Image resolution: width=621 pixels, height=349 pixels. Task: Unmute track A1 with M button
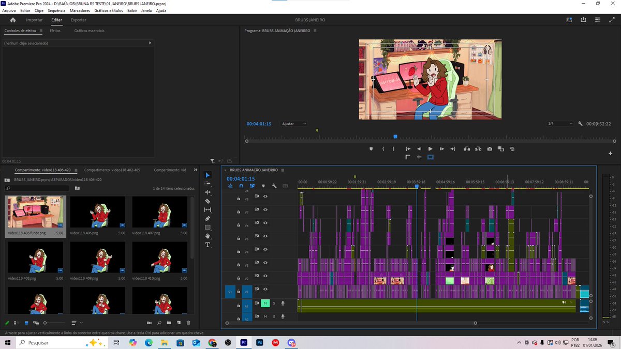point(265,303)
